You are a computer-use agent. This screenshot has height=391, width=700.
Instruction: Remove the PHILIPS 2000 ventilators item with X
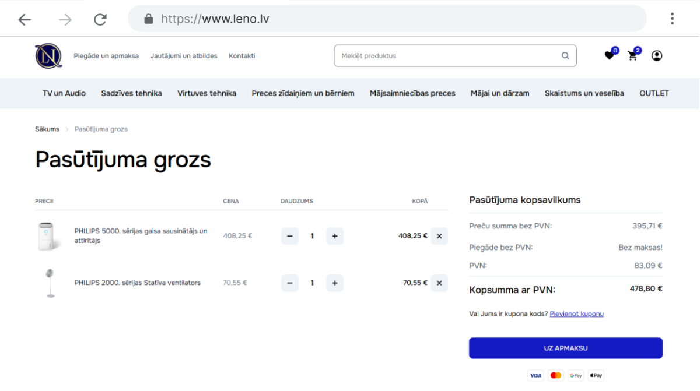pyautogui.click(x=439, y=283)
